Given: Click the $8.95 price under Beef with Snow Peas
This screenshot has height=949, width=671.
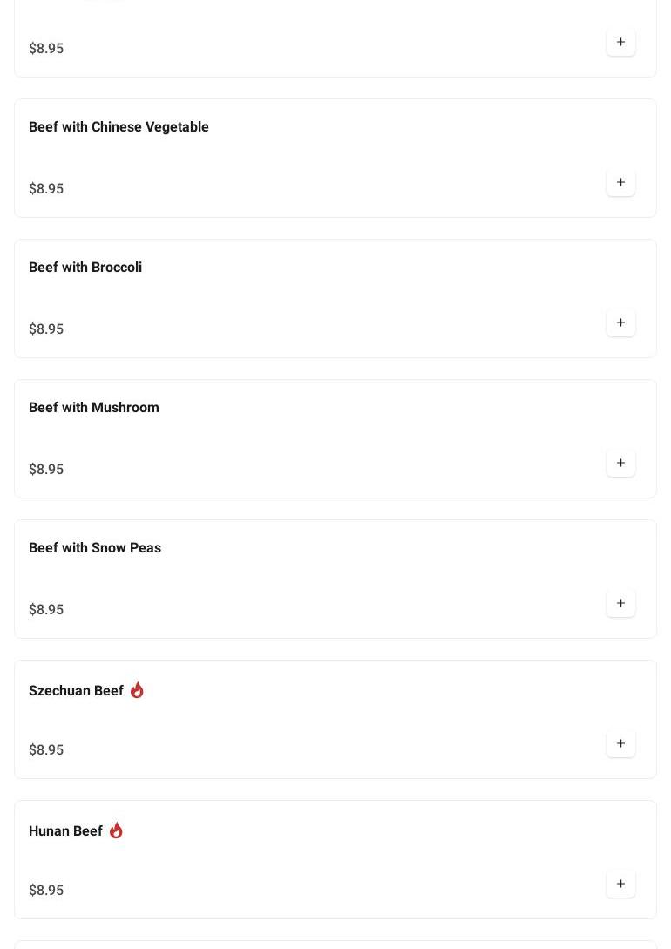Looking at the screenshot, I should tap(46, 610).
